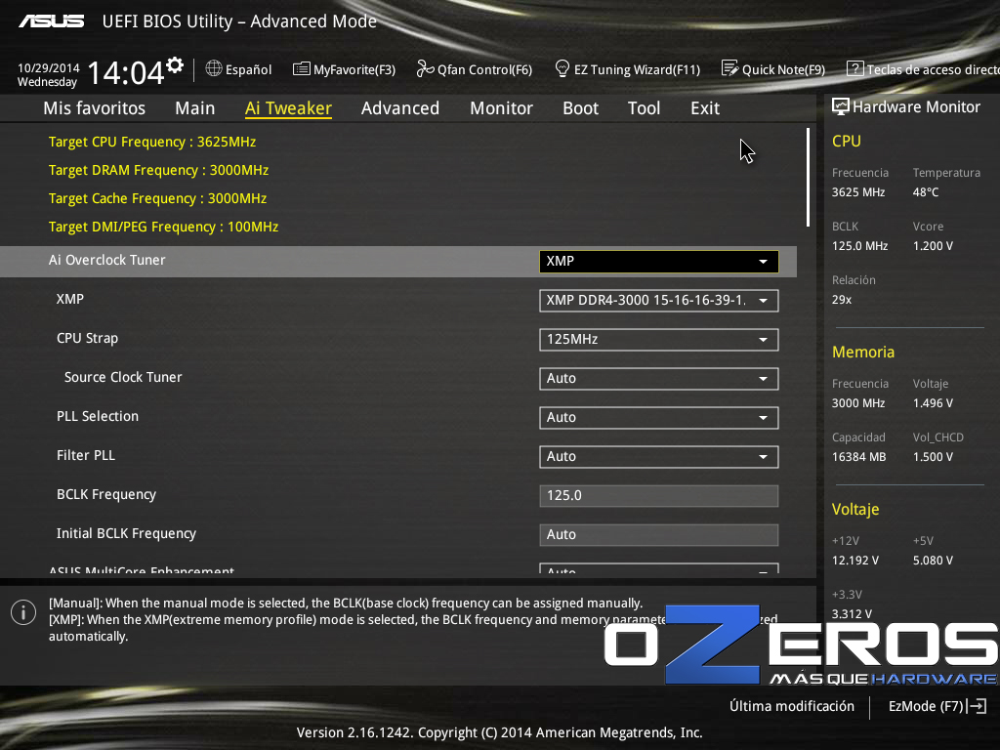Select the Exit tab
The image size is (1000, 750).
(x=705, y=107)
